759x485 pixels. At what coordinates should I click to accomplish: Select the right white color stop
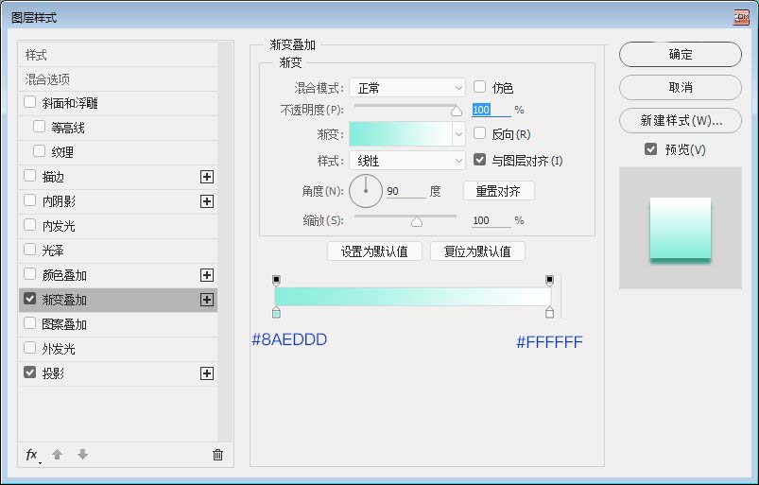pos(549,312)
